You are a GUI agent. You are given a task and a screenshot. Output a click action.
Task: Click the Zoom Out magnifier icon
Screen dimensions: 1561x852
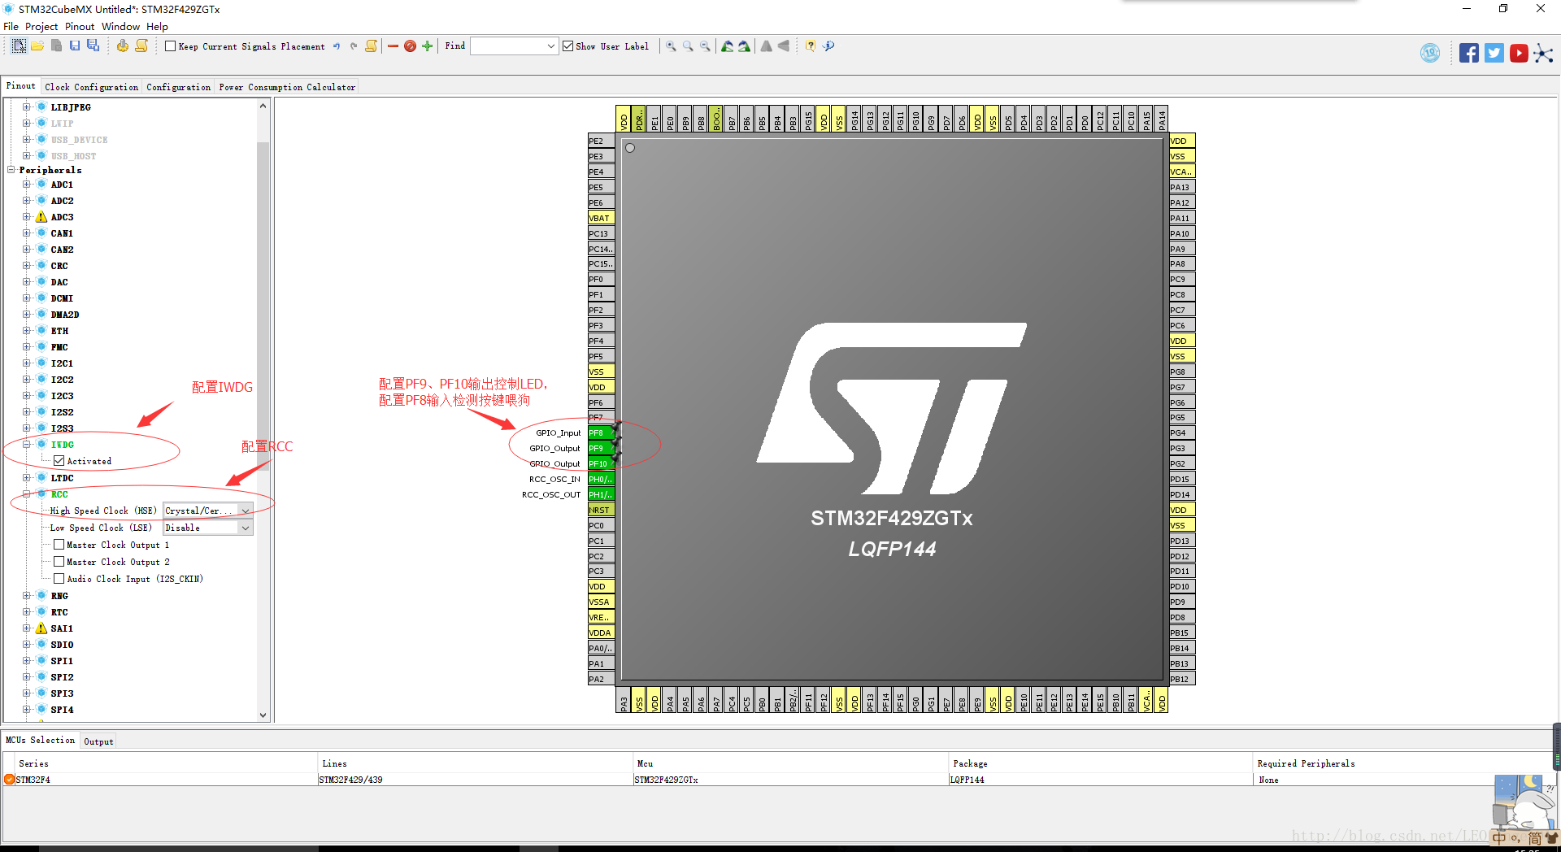(705, 46)
